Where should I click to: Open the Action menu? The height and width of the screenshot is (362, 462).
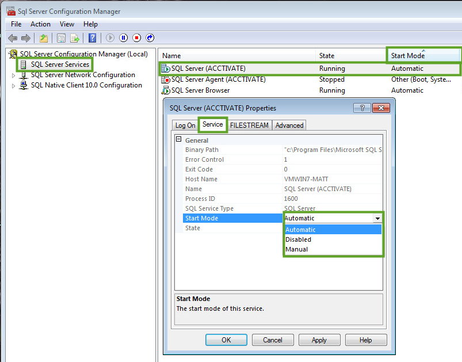click(x=40, y=24)
